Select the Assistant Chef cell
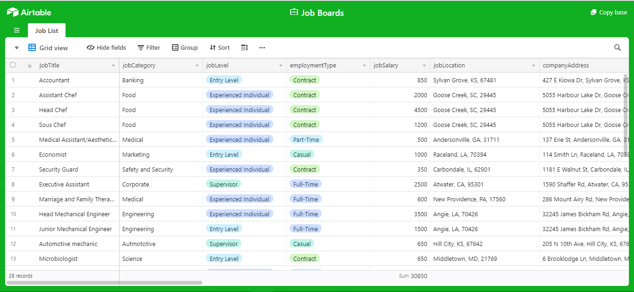Viewport: 634px width, 292px height. 78,95
